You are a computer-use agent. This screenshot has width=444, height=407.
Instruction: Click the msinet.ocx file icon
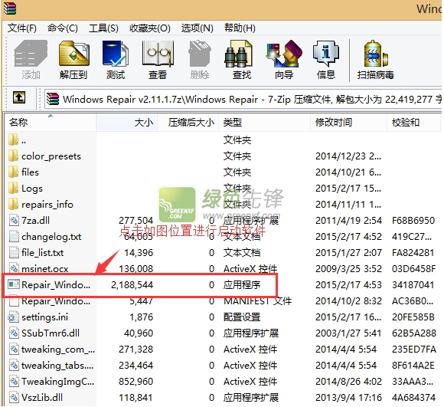14,268
